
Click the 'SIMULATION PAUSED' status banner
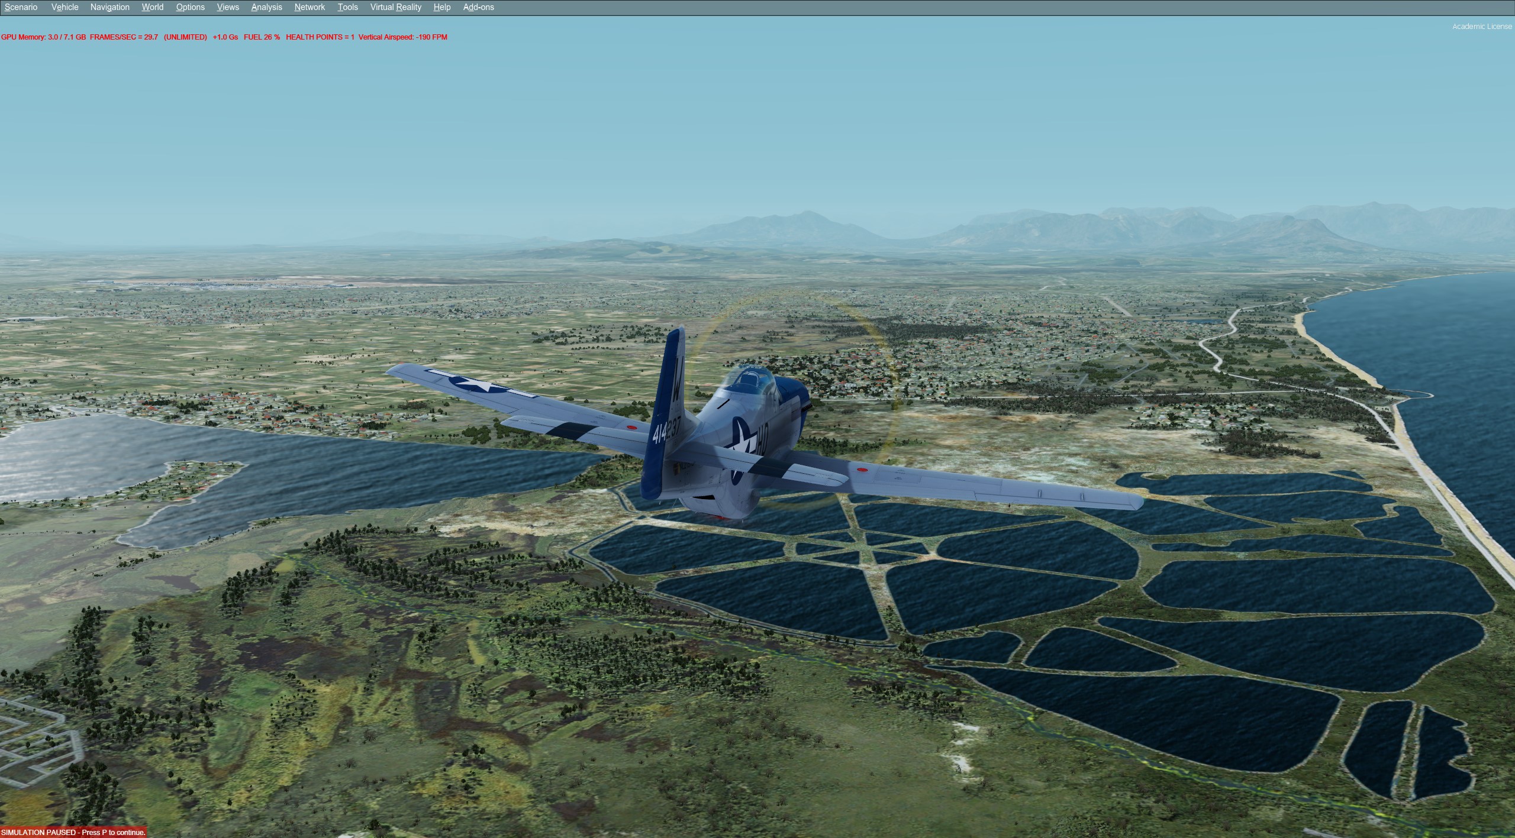[73, 833]
